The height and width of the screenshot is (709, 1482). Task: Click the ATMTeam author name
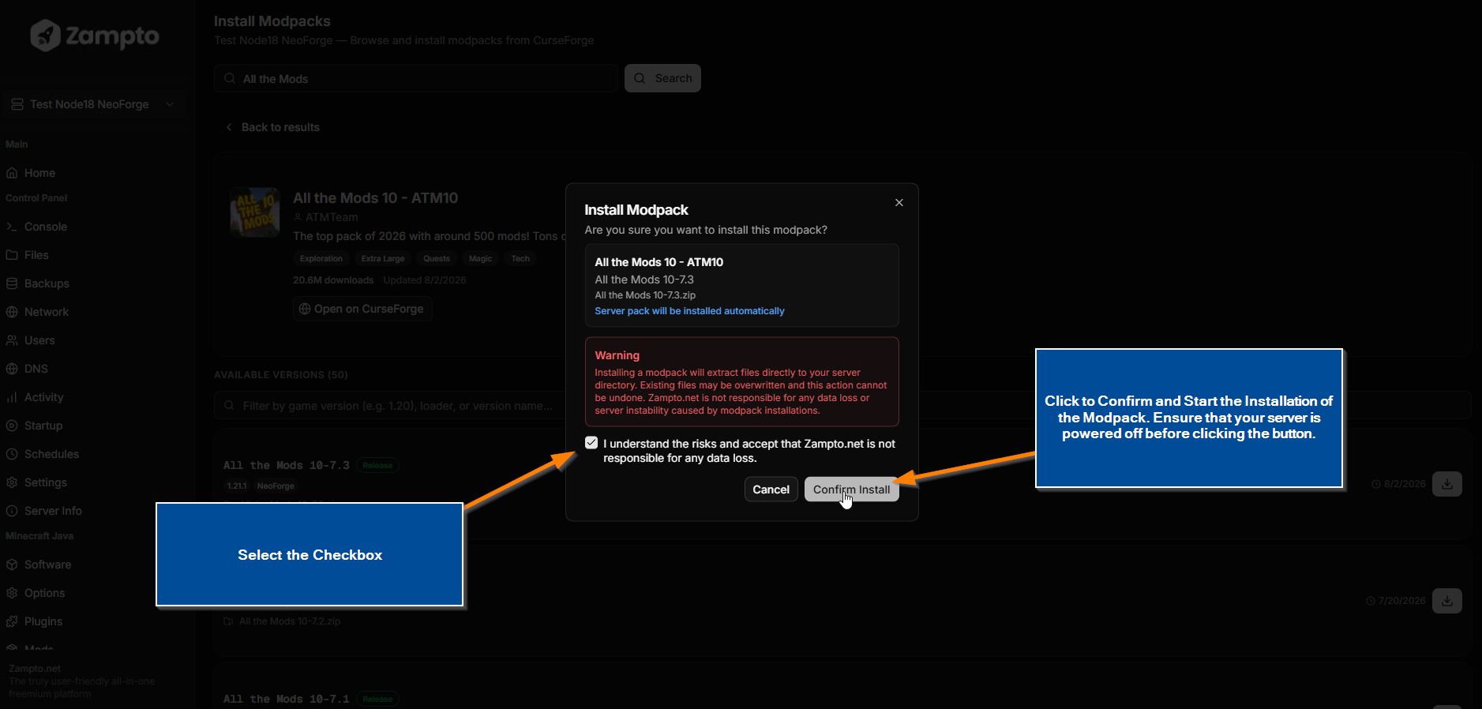coord(332,217)
